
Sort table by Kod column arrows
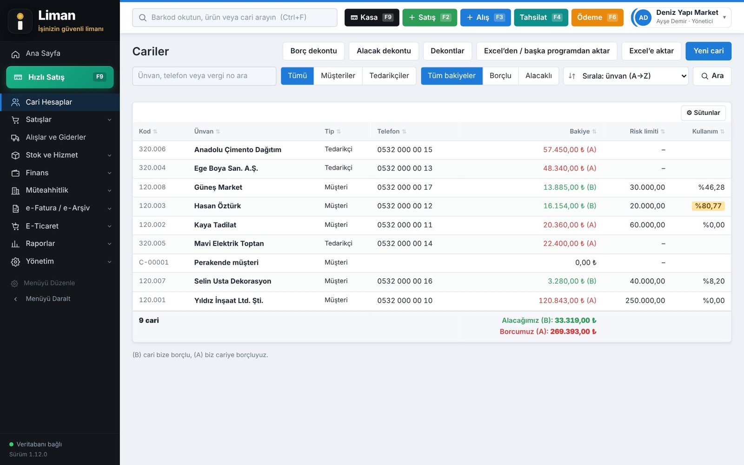(155, 132)
